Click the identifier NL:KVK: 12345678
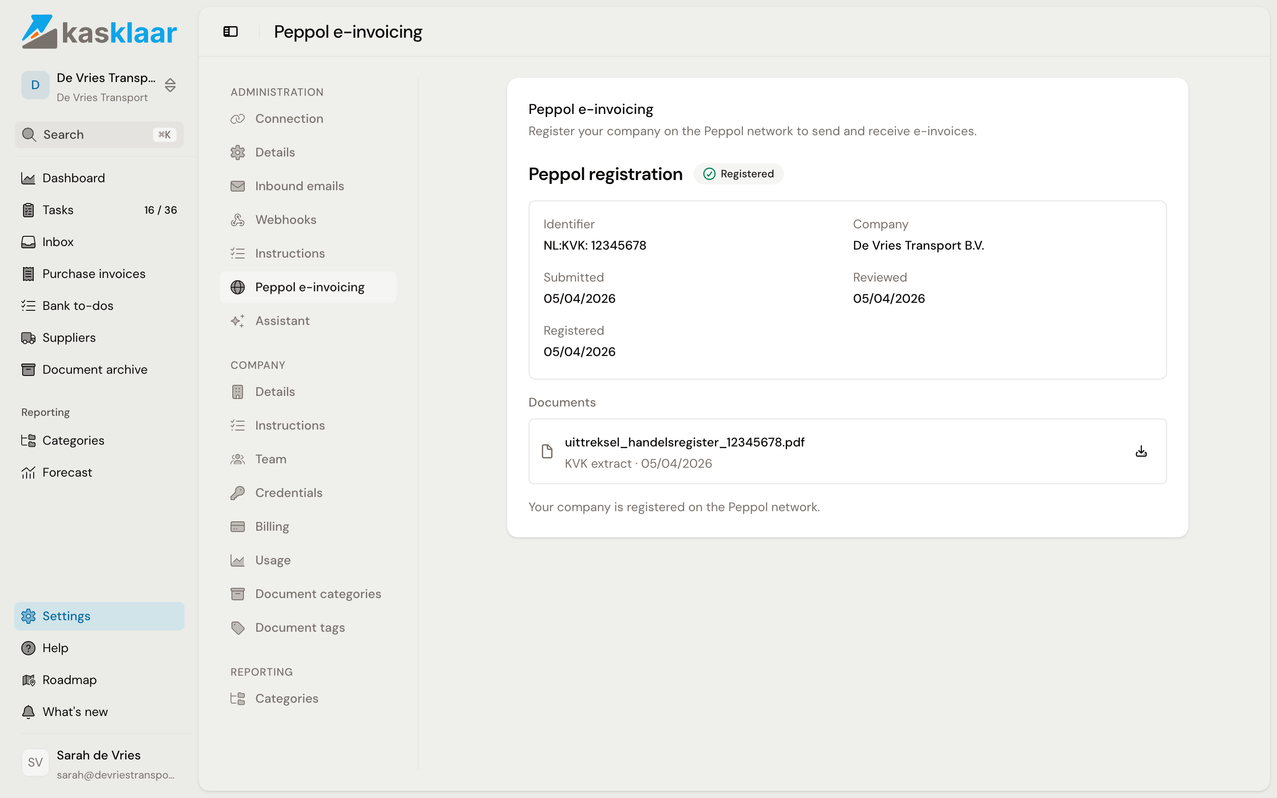The height and width of the screenshot is (798, 1277). [x=595, y=246]
